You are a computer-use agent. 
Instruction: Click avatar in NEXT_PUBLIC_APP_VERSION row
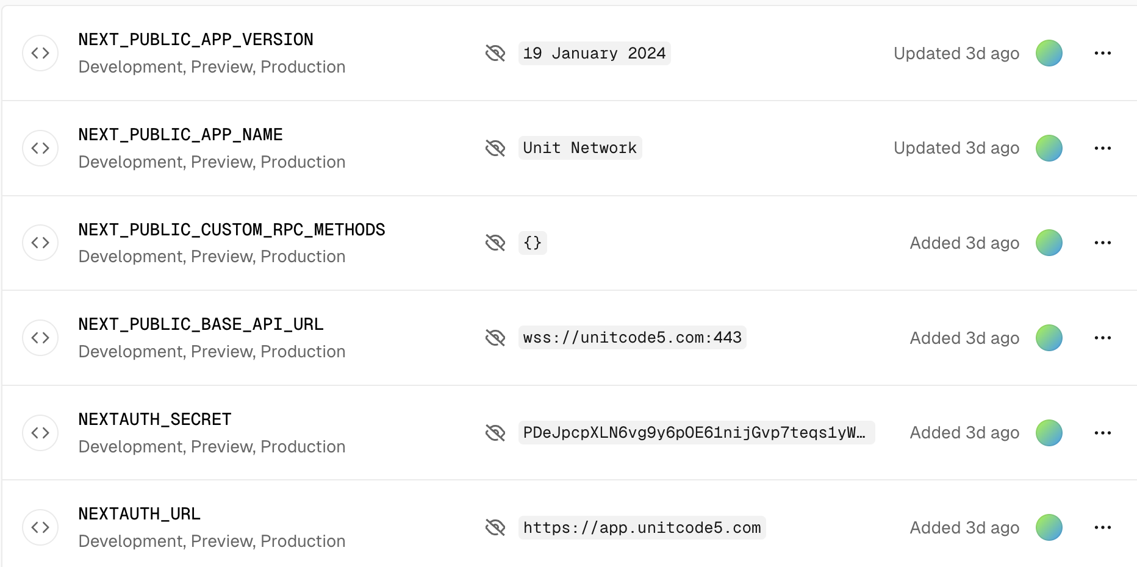coord(1049,53)
